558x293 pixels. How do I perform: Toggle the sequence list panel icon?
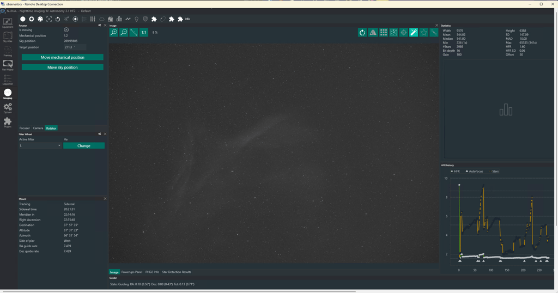[x=84, y=19]
